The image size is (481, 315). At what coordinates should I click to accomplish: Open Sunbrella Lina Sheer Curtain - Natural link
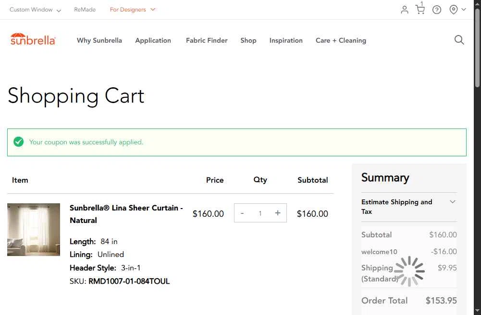[126, 214]
